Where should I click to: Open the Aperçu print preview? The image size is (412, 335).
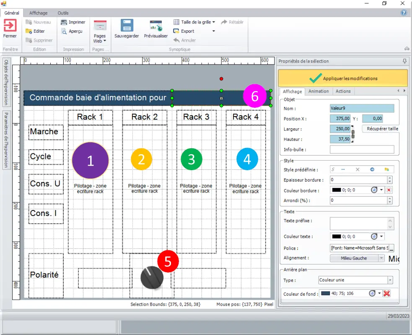coord(72,31)
